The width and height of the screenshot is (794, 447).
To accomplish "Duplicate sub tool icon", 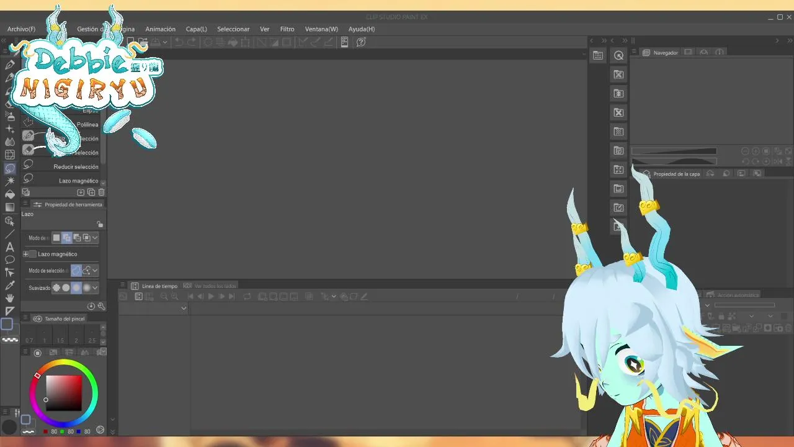I will 91,192.
